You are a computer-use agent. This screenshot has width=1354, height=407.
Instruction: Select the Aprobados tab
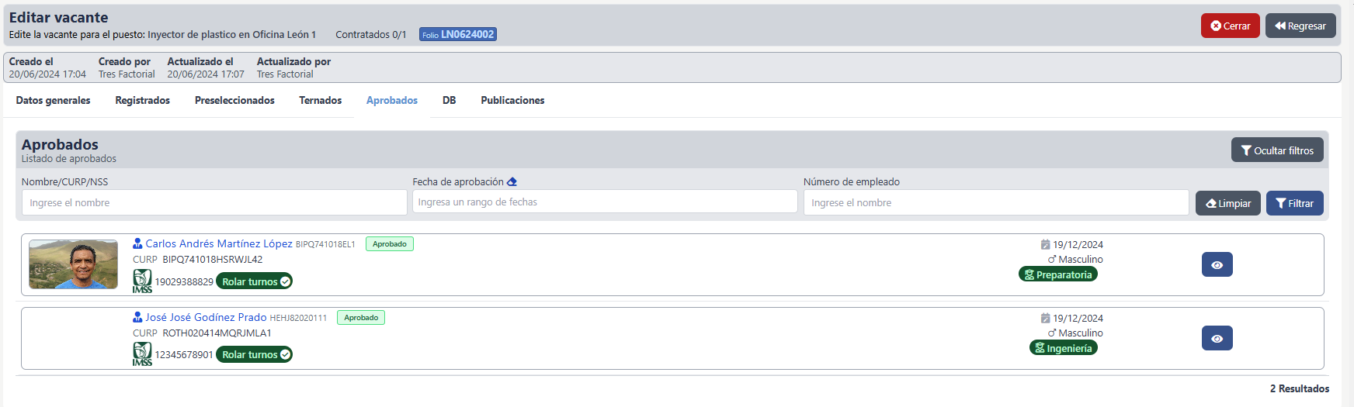click(392, 101)
